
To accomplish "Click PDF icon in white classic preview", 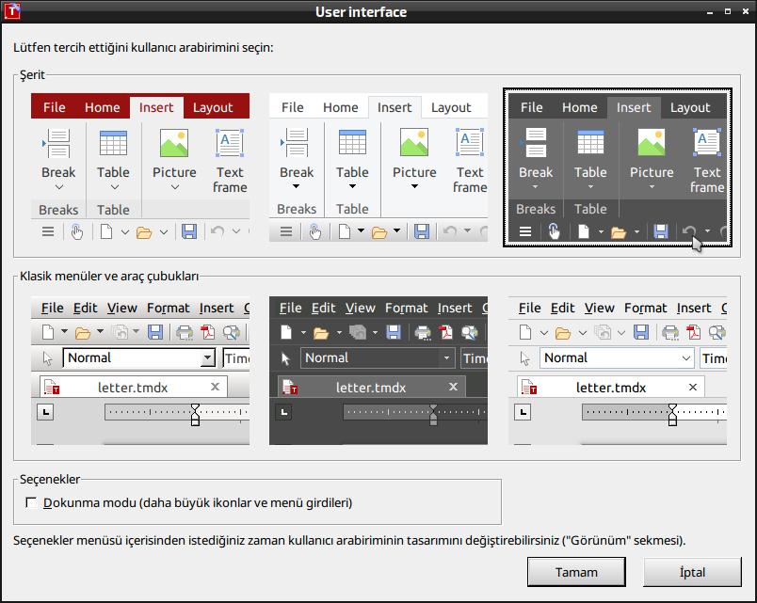I will [693, 332].
